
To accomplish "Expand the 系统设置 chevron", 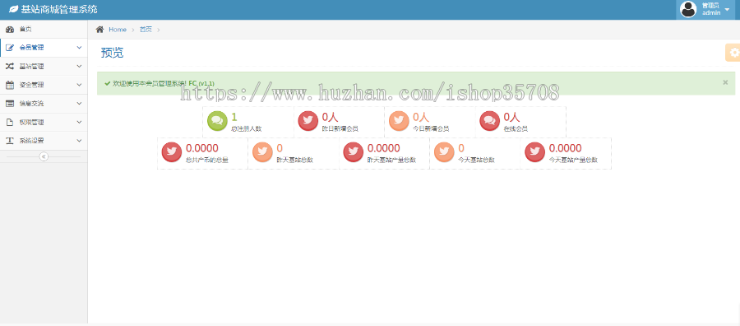I will 79,141.
